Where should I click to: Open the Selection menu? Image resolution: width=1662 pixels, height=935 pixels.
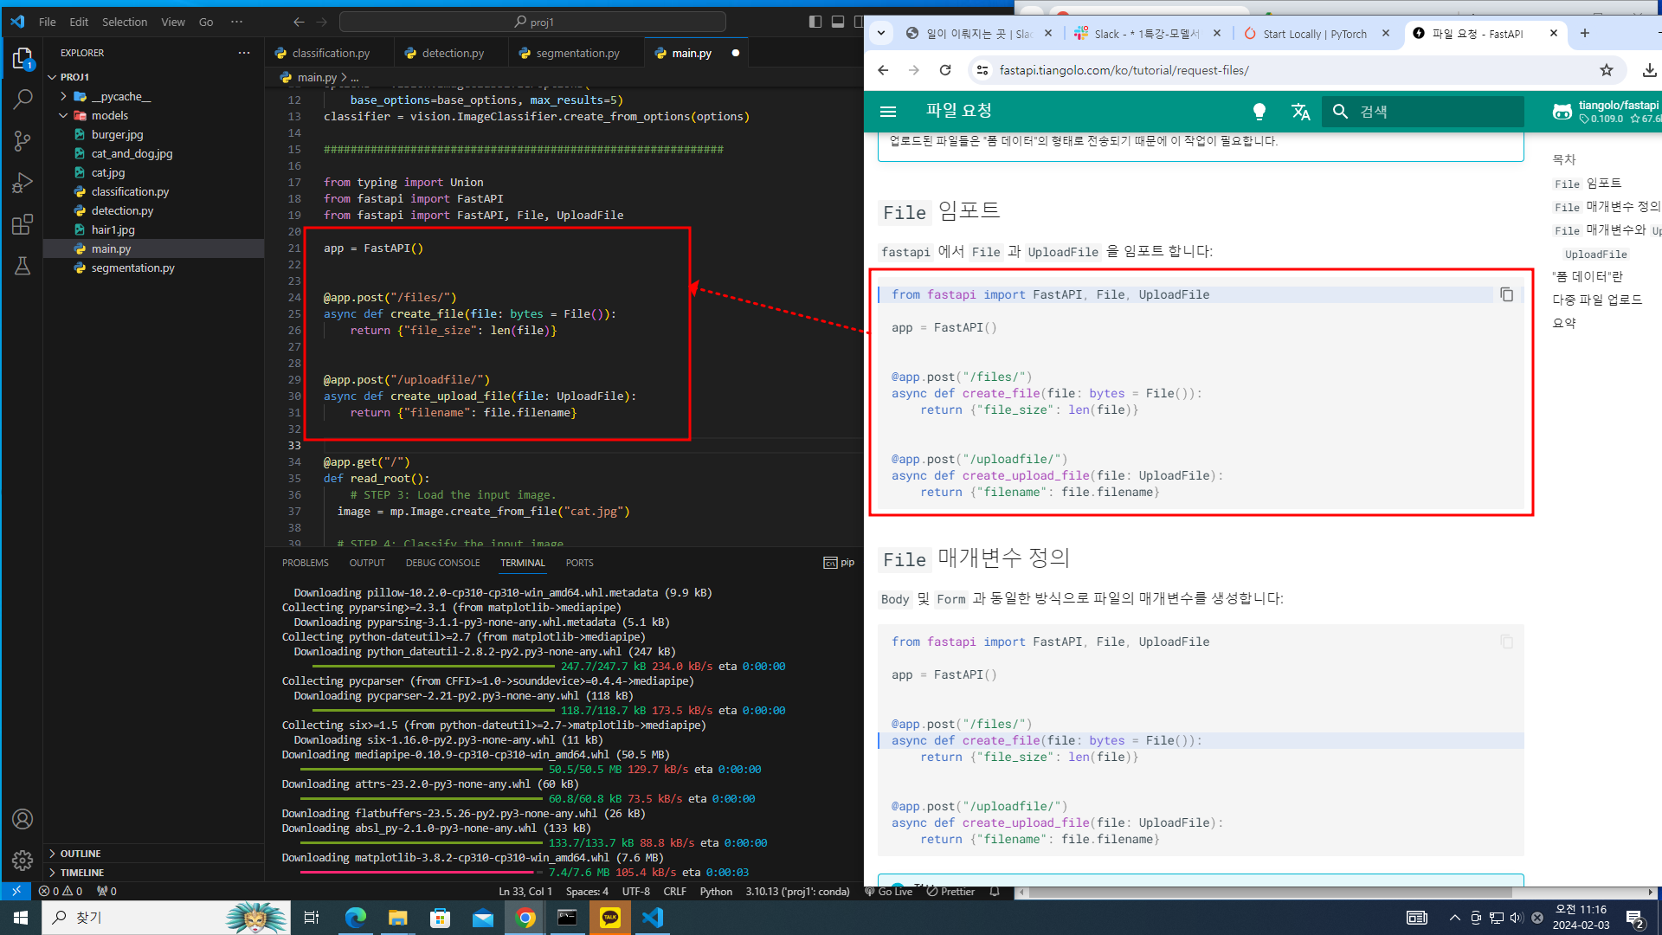(125, 22)
